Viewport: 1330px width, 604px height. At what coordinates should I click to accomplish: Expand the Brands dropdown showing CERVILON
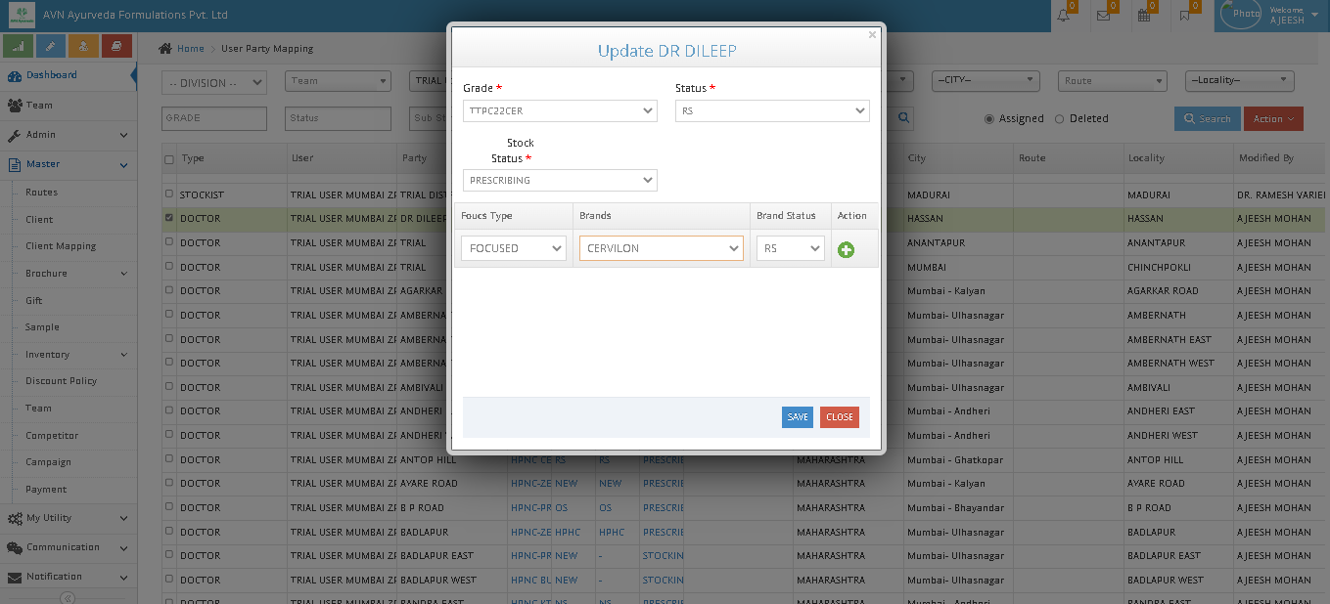coord(662,248)
